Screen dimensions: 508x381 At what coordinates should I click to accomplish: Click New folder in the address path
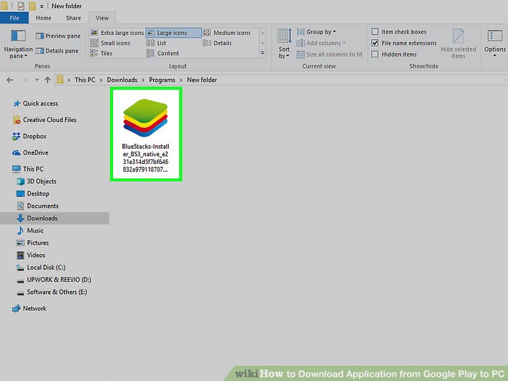pos(202,80)
